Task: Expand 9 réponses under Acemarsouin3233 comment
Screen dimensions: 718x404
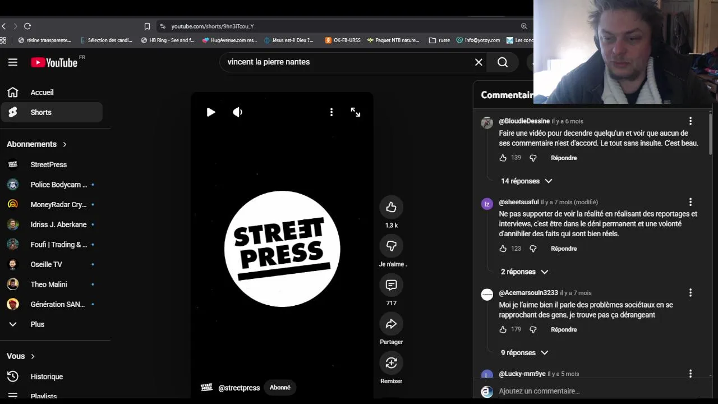Action: [x=524, y=353]
